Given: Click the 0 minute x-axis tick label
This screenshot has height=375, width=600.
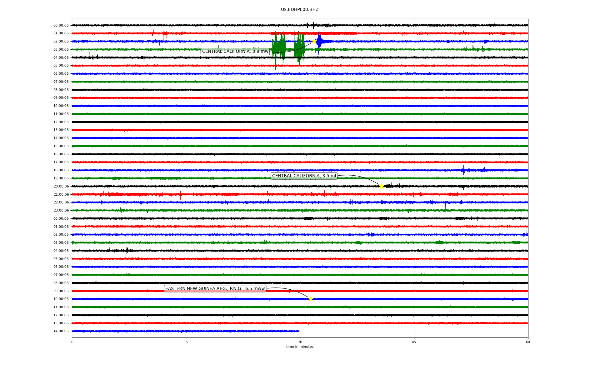Looking at the screenshot, I should [x=72, y=342].
